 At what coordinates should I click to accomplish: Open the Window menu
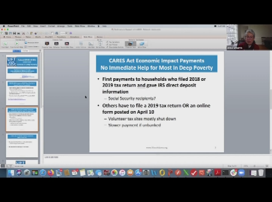pyautogui.click(x=91, y=26)
